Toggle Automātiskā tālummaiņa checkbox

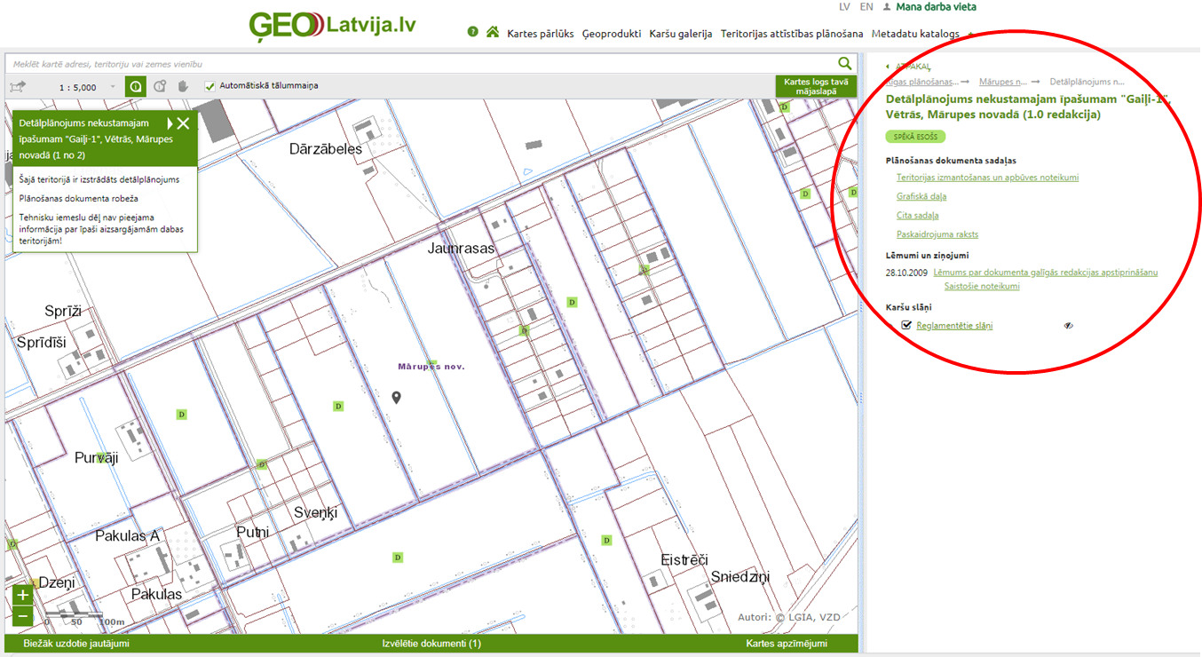click(x=210, y=86)
